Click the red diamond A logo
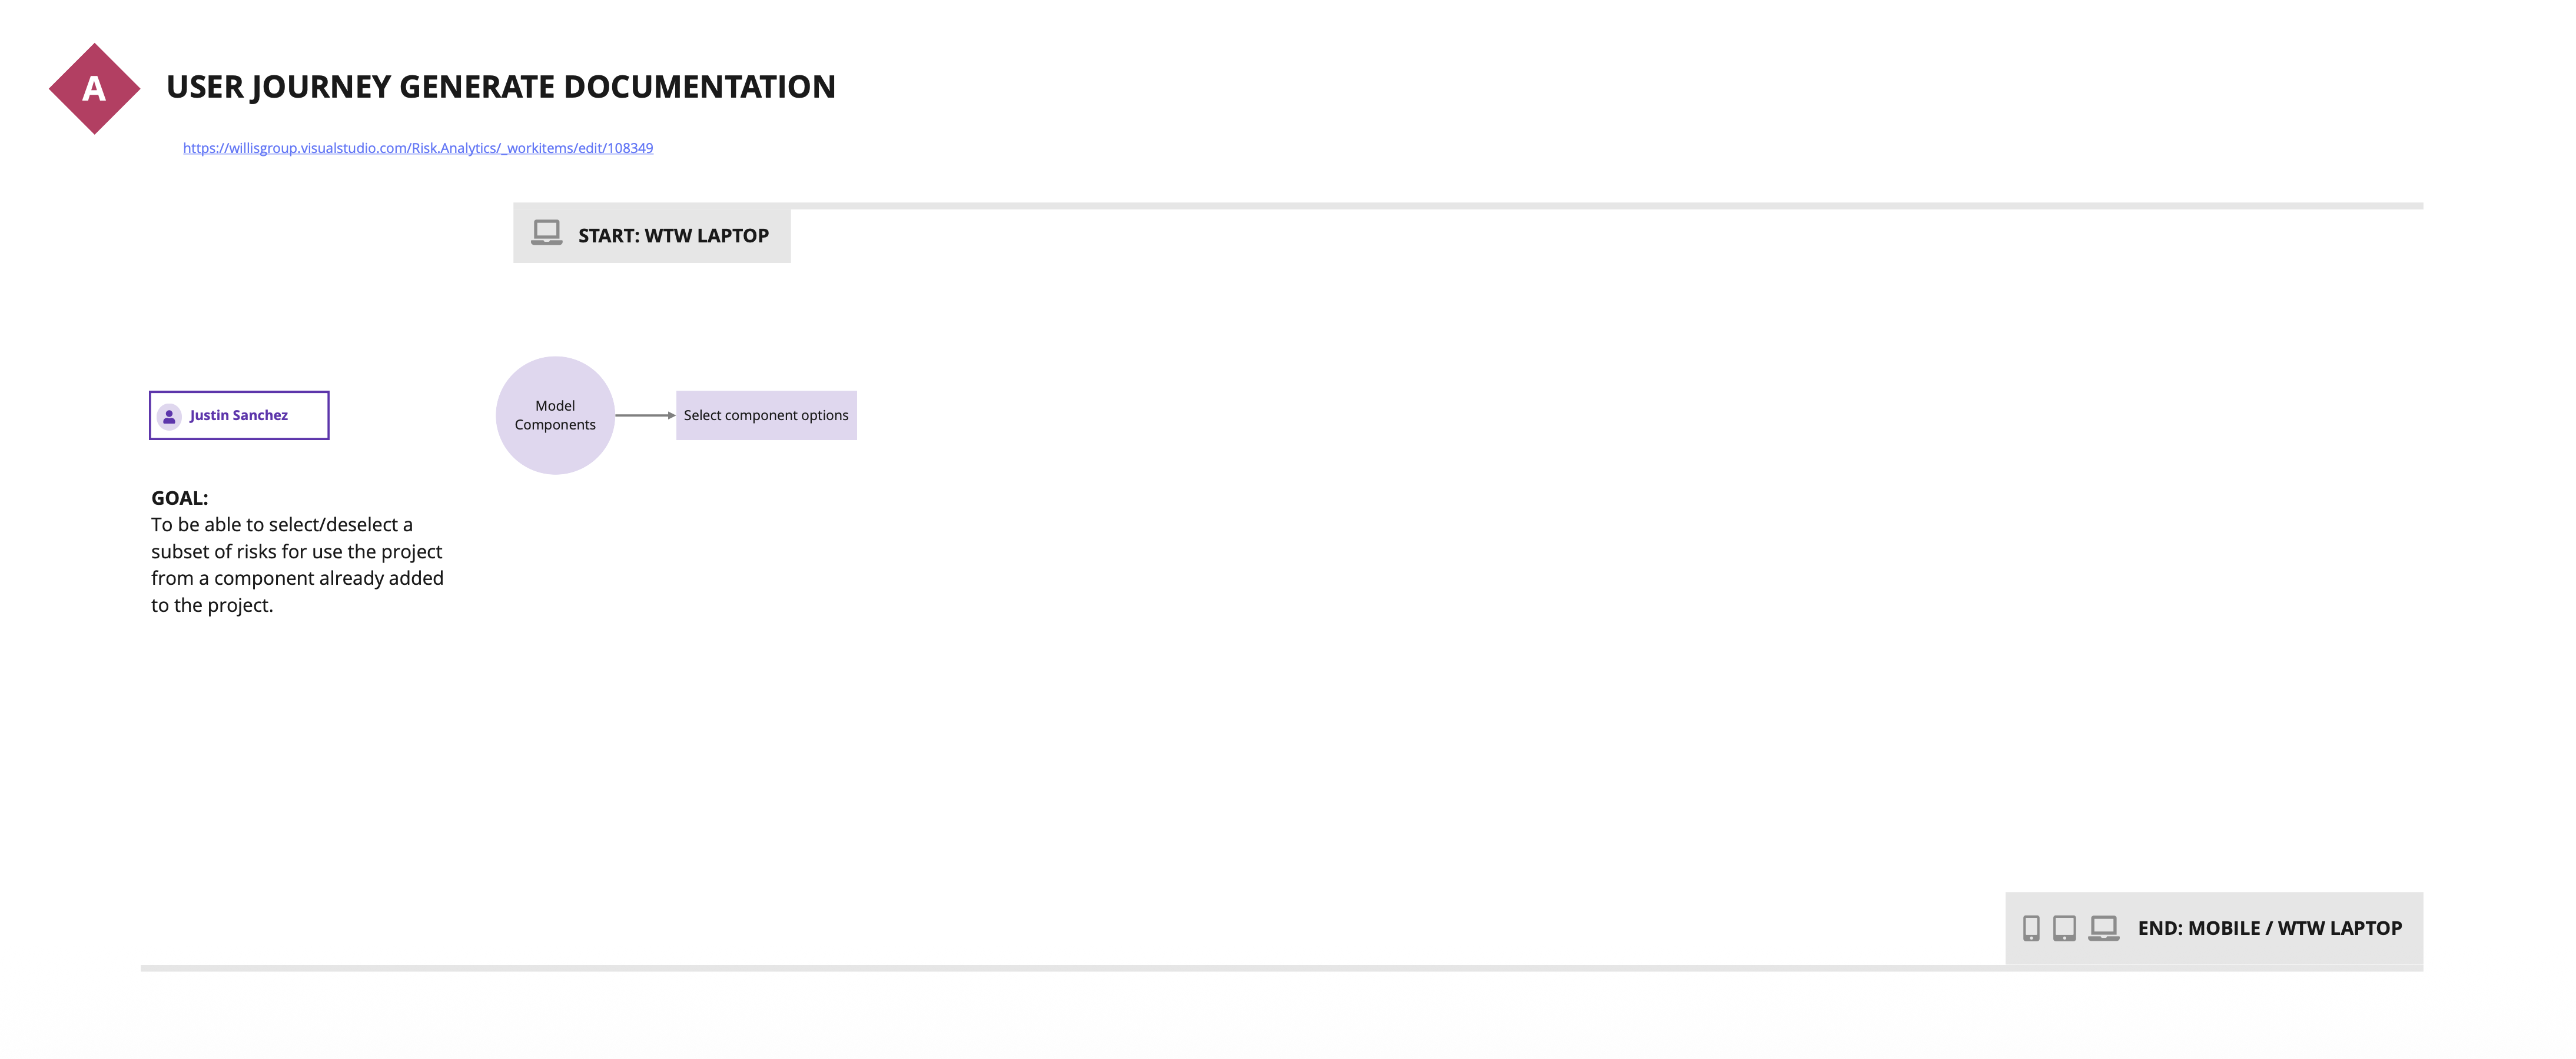 tap(94, 89)
